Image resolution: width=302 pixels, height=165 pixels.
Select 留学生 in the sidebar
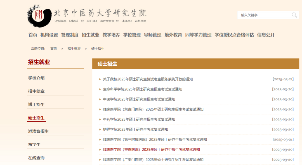pos(34,145)
